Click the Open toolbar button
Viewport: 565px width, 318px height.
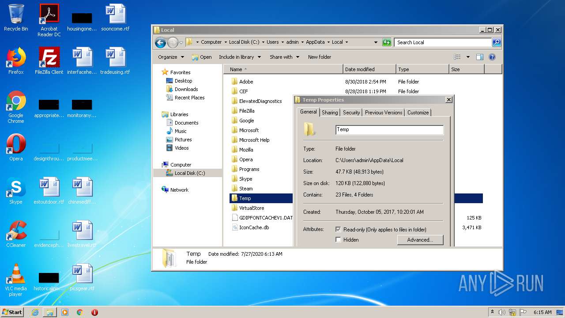point(202,57)
